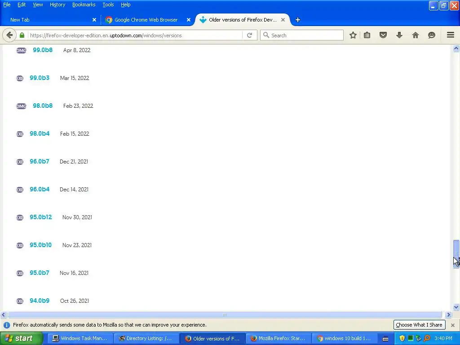
Task: Click the EXE badge beside 98.0b4
Action: coord(20,134)
